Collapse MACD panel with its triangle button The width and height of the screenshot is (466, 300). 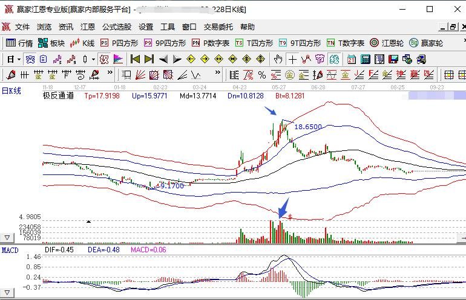[7, 293]
